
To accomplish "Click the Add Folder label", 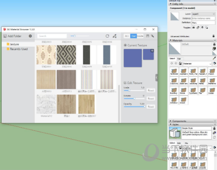I will click(x=15, y=36).
